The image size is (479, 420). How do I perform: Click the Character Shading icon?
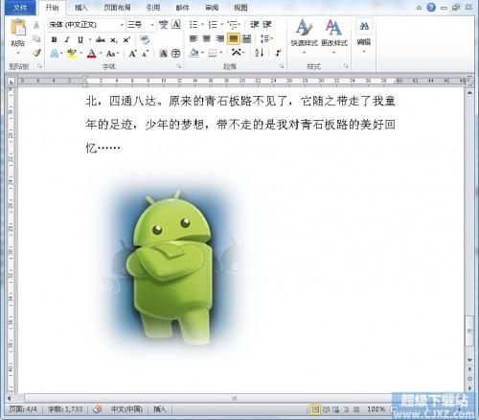pyautogui.click(x=163, y=54)
